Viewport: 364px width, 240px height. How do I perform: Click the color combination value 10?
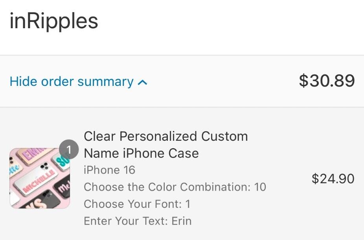coord(260,187)
